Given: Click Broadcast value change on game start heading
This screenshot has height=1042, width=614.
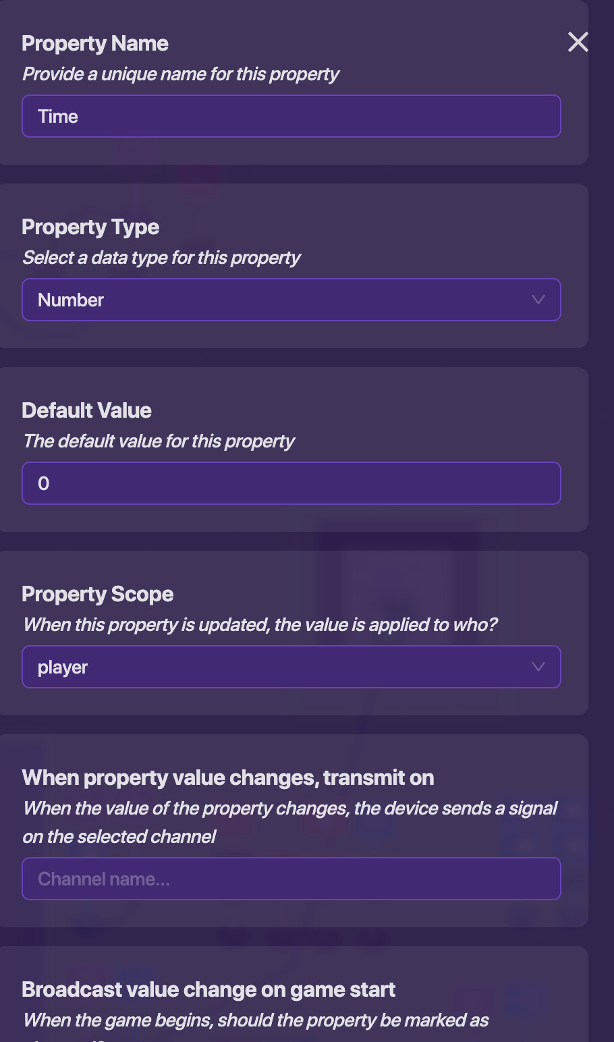Looking at the screenshot, I should 208,990.
